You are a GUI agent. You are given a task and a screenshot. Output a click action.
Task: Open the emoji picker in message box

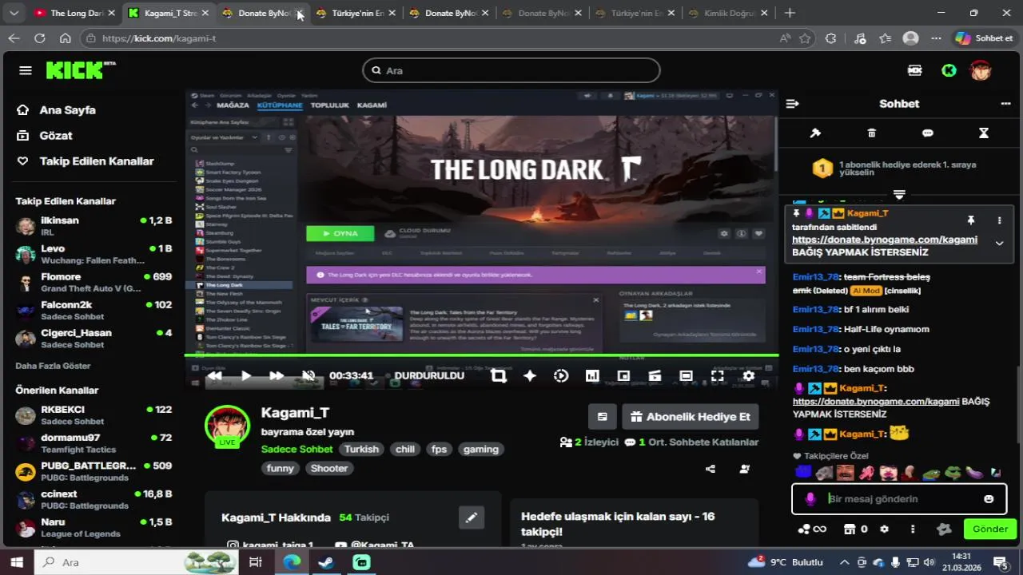[x=989, y=498]
